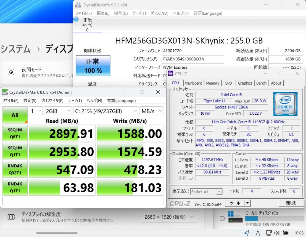
Task: Open the ディスク(D) menu in CrystalDiskInfo
Action: click(159, 13)
